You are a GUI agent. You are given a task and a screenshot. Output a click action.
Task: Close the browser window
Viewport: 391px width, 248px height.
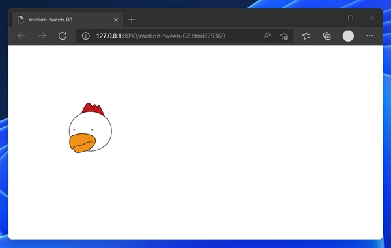point(372,18)
